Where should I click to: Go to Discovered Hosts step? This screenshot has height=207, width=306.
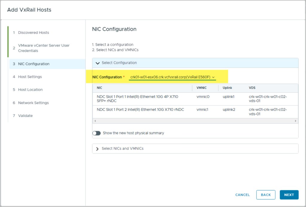(33, 32)
